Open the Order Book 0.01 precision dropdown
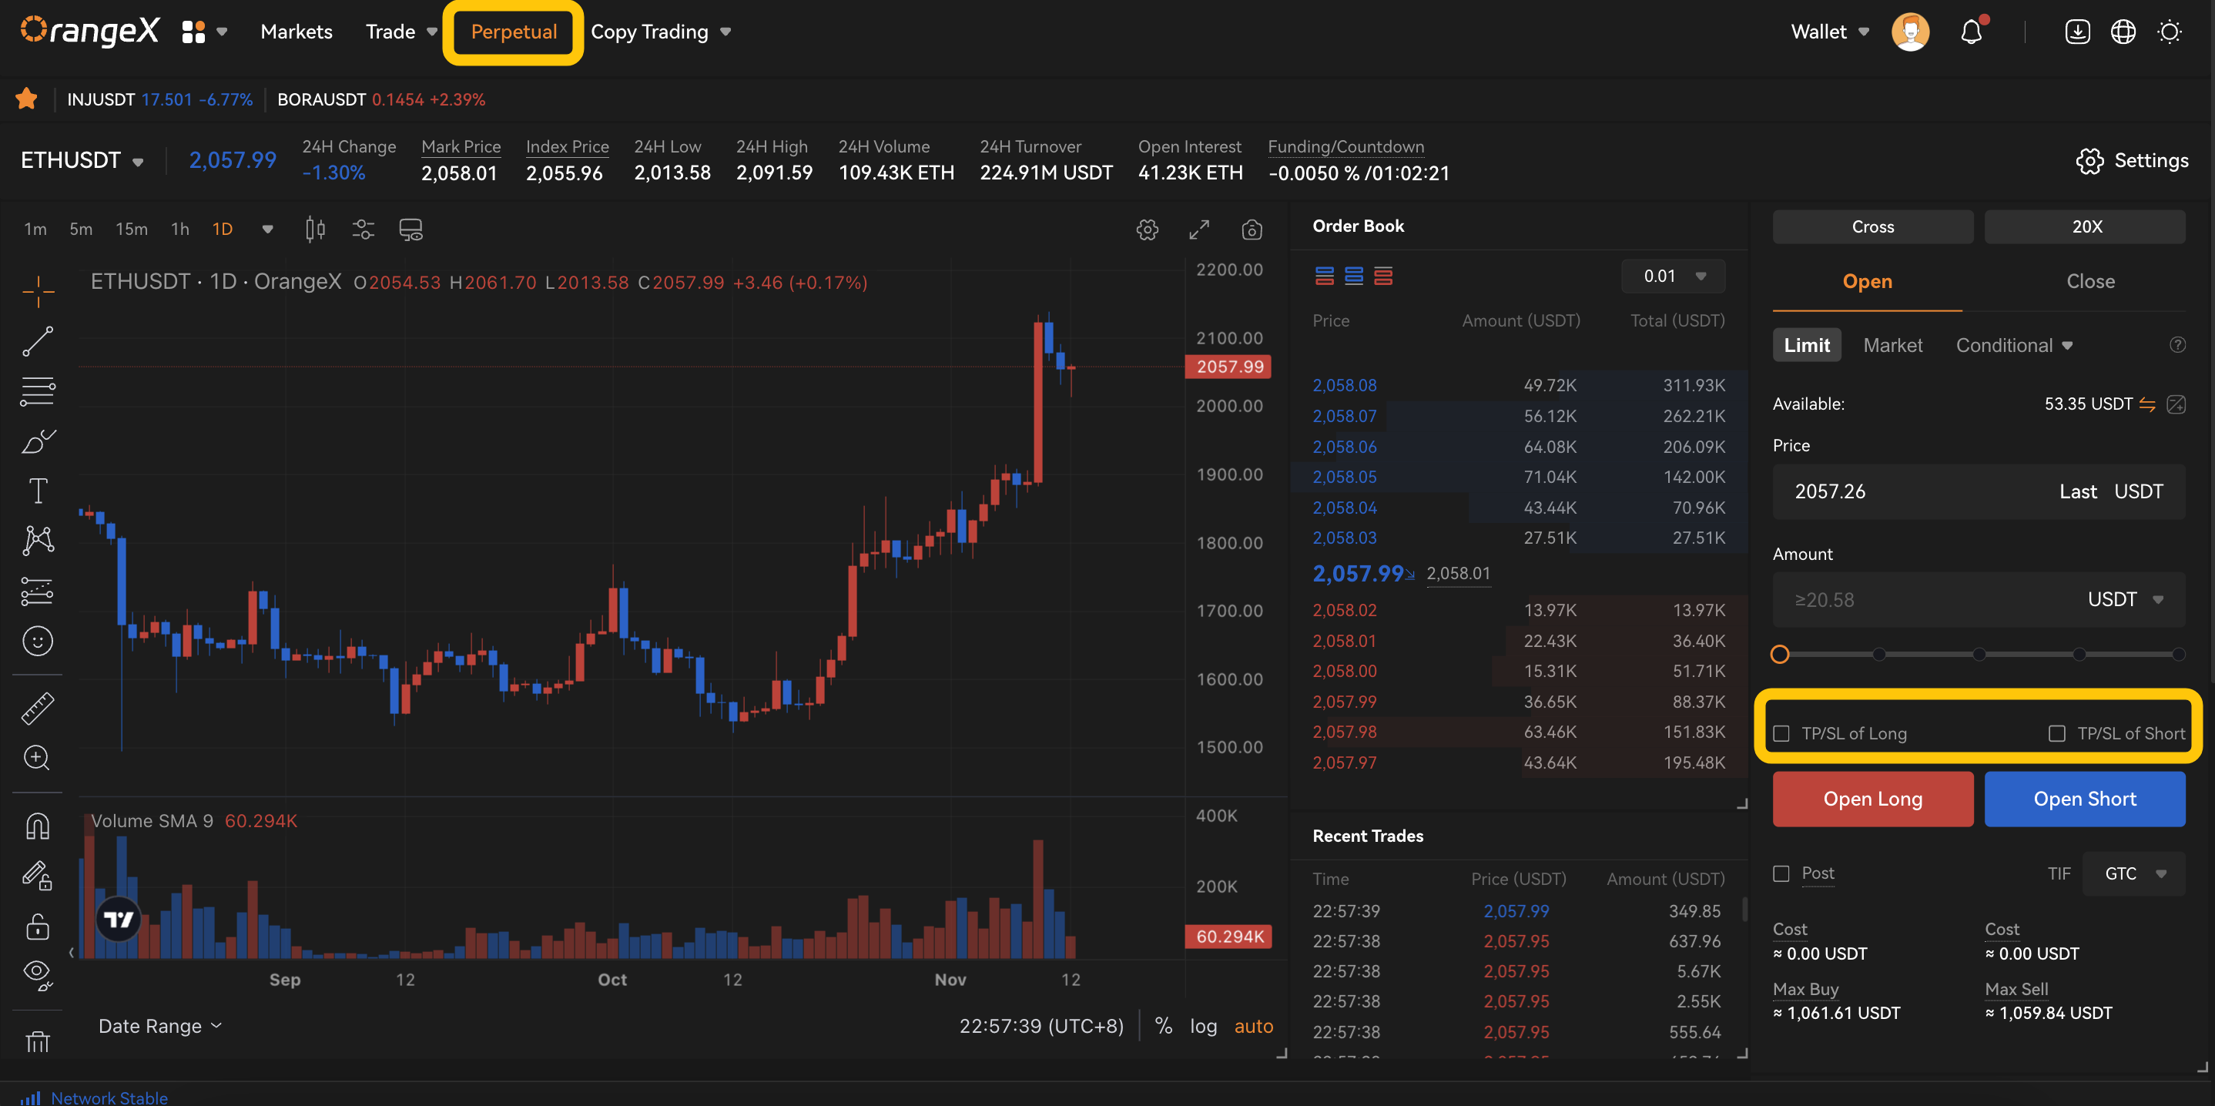The height and width of the screenshot is (1106, 2215). [x=1673, y=276]
